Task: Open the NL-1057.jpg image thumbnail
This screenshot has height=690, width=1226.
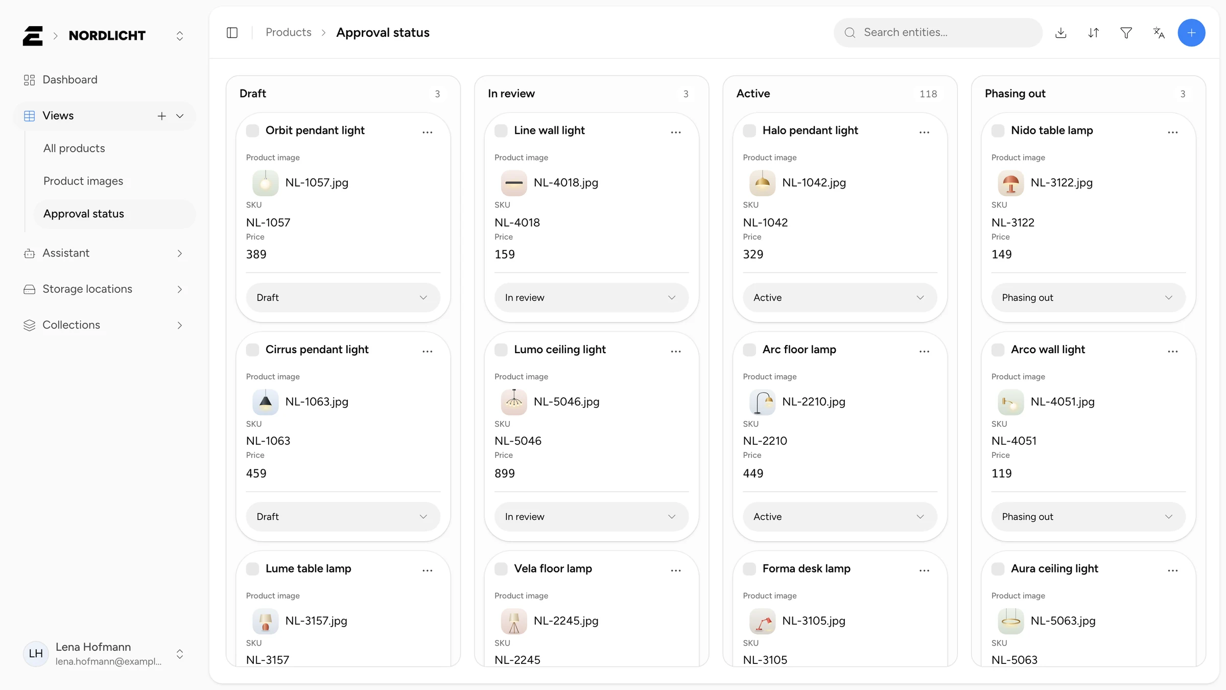Action: [266, 183]
